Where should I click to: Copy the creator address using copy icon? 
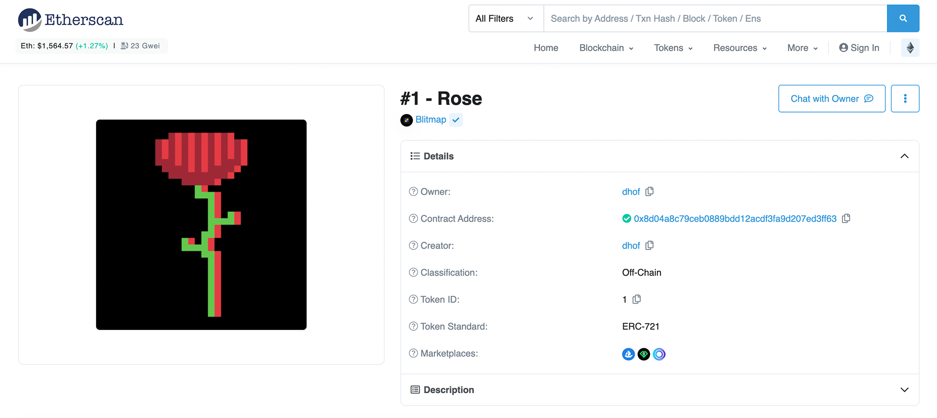point(649,246)
